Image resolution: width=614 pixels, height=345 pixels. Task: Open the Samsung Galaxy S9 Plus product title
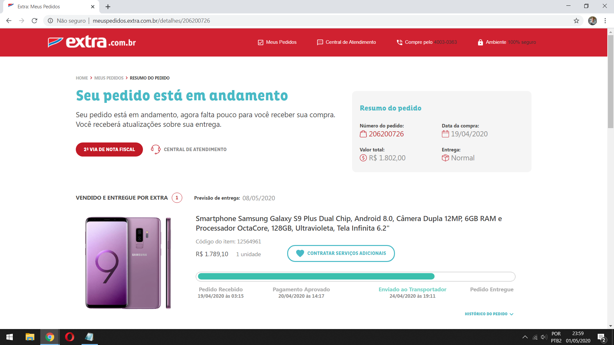tap(349, 223)
